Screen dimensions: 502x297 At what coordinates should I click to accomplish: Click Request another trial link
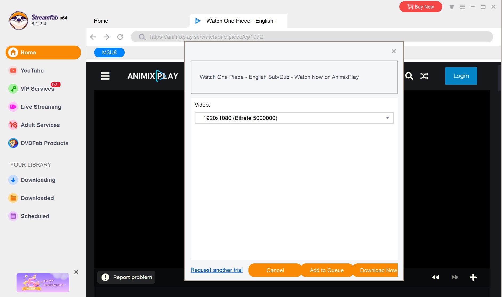(217, 270)
